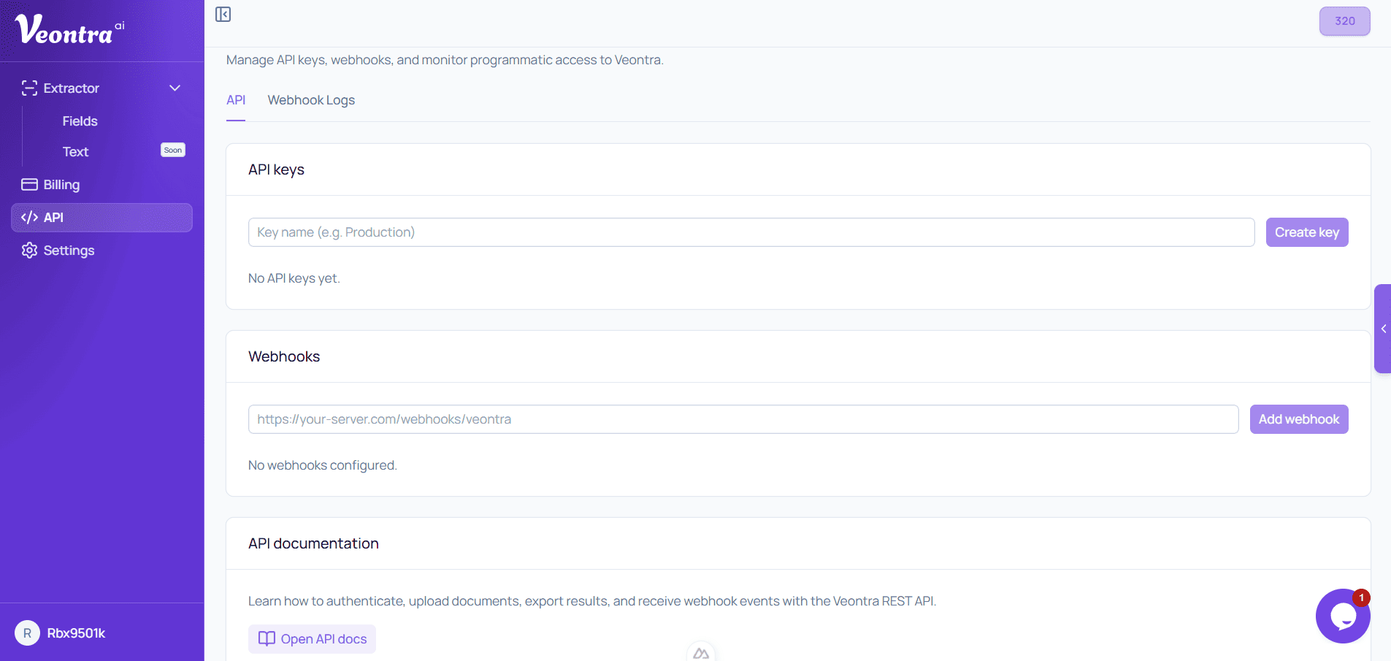Click the 'No API keys yet.' text
Screen dimensions: 1391x661
click(294, 278)
